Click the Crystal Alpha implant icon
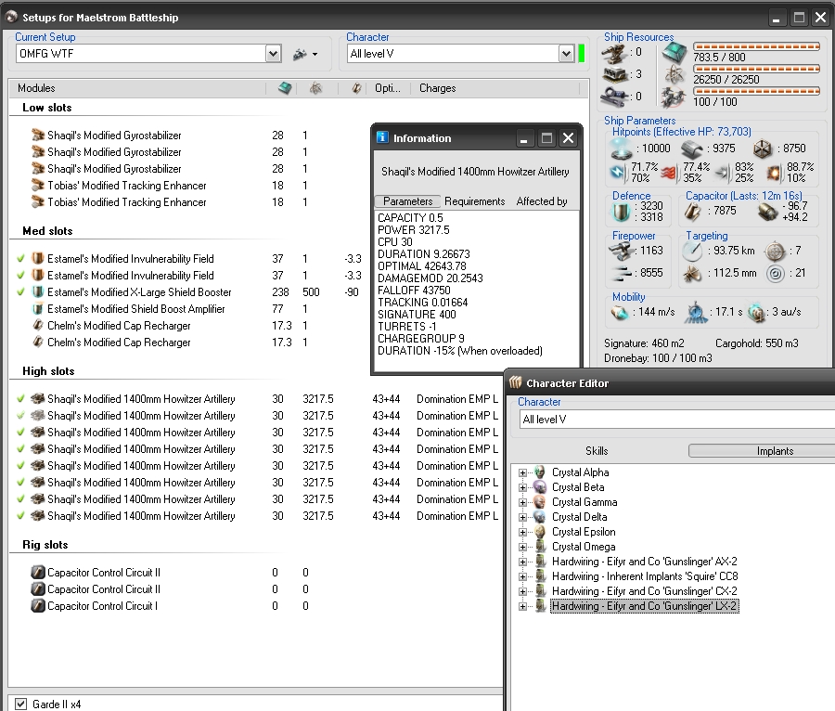Image resolution: width=835 pixels, height=711 pixels. [540, 472]
